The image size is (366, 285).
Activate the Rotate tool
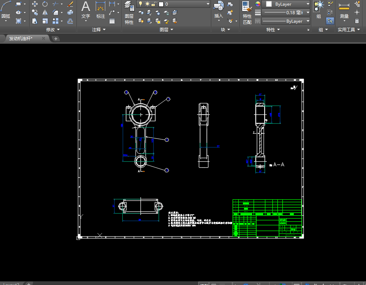[45, 4]
